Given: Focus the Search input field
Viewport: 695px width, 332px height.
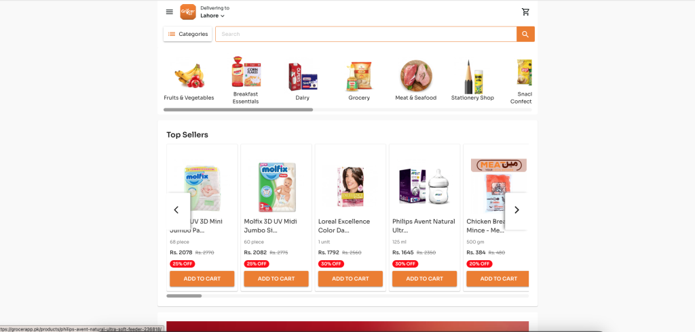Looking at the screenshot, I should 366,34.
